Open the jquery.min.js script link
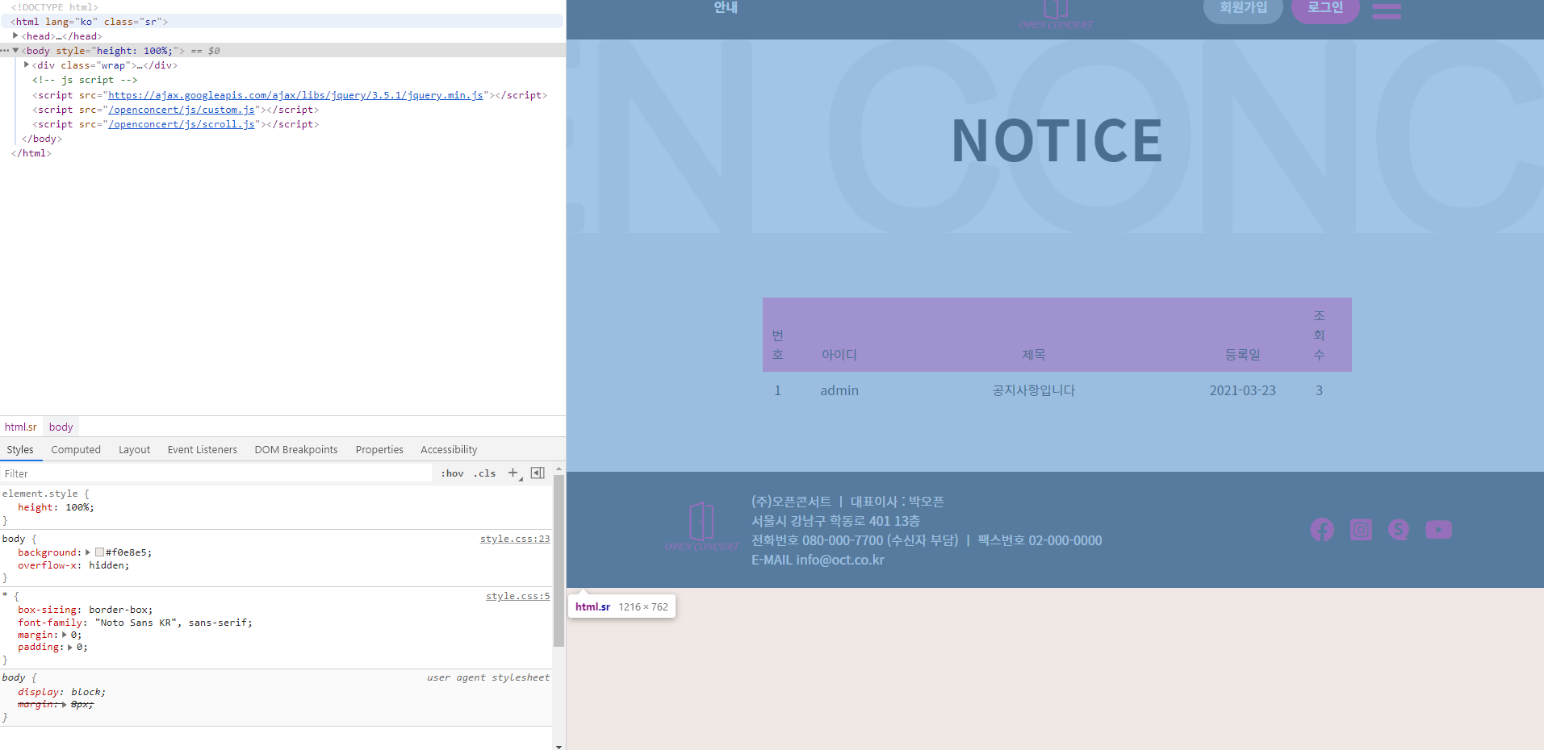 (295, 95)
